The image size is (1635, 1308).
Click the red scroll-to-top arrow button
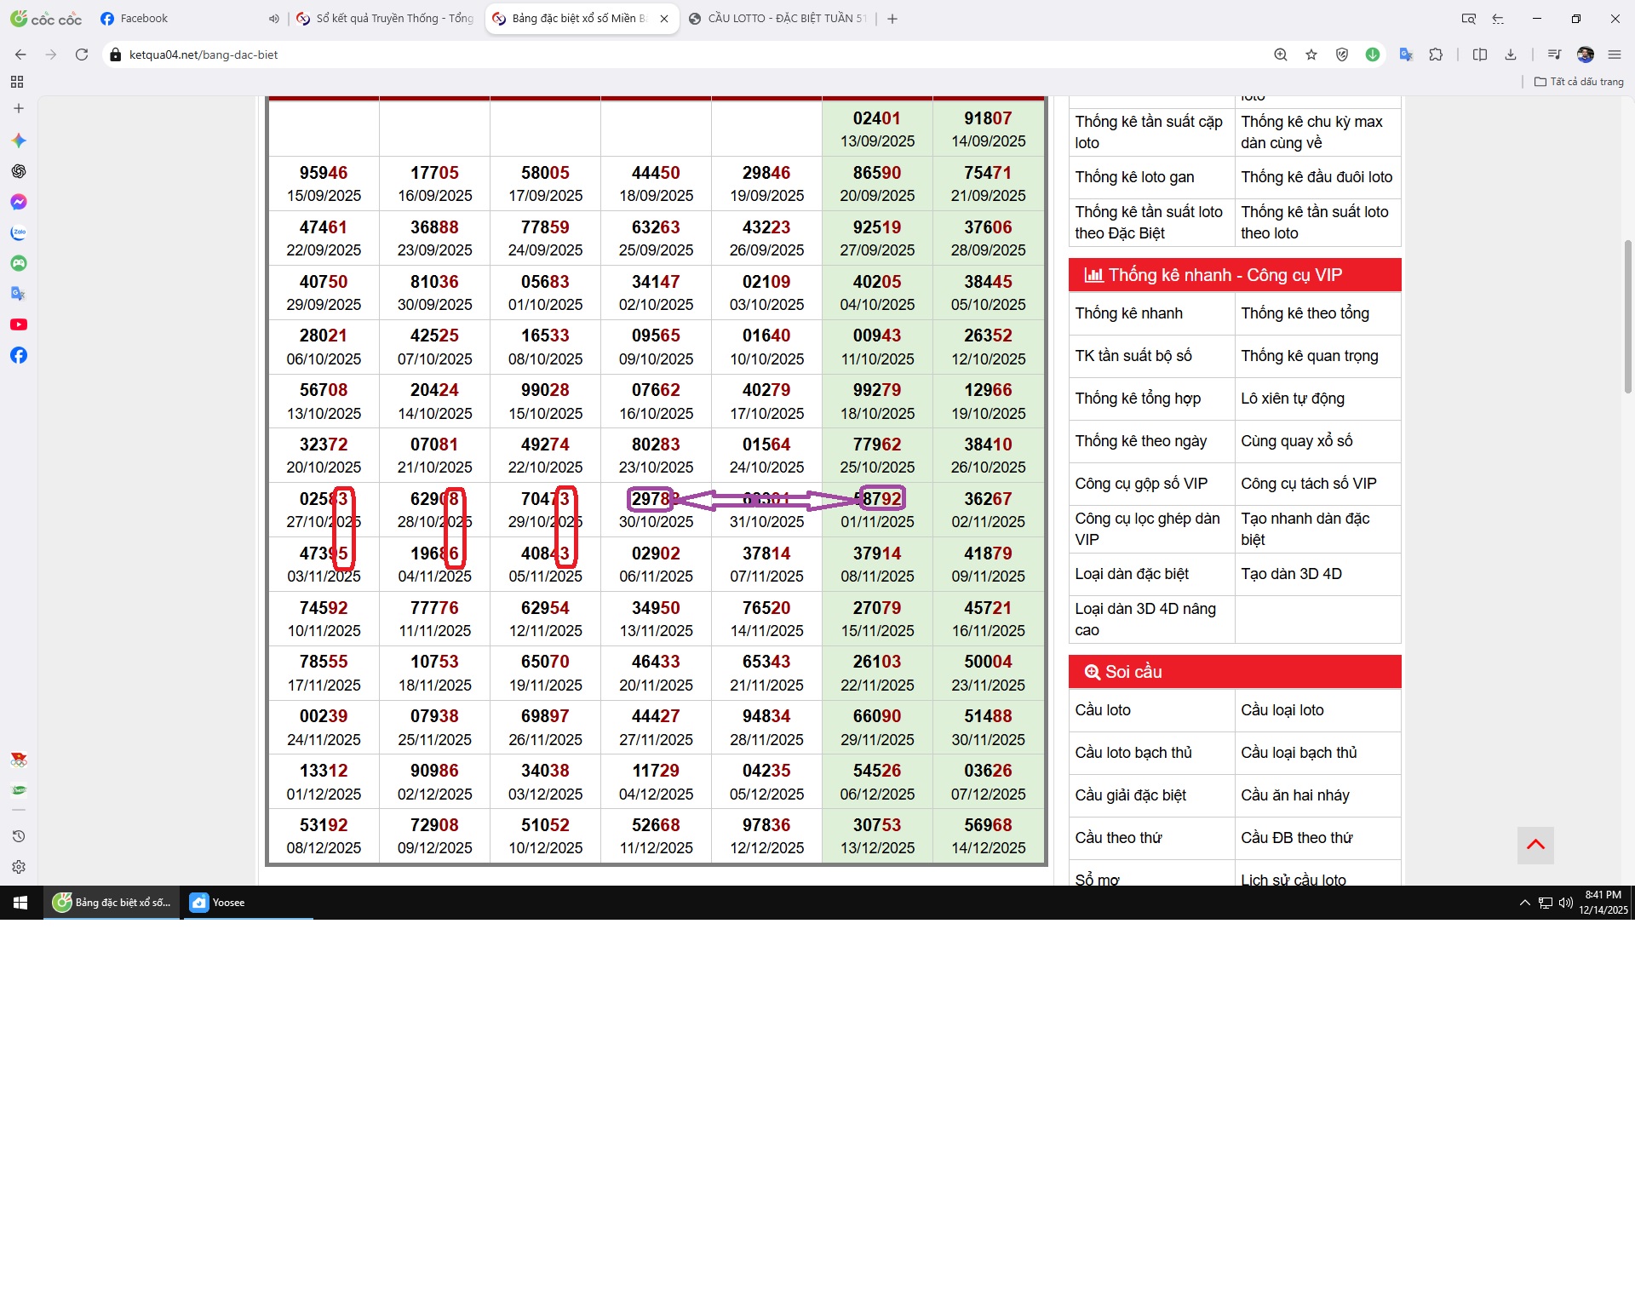click(x=1535, y=845)
